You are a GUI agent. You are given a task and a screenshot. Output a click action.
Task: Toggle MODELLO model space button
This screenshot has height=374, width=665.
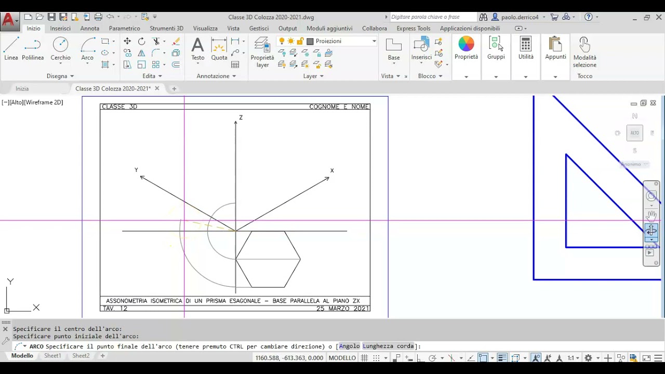click(342, 358)
